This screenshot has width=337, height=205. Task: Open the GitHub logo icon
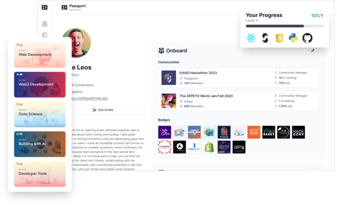click(x=307, y=38)
